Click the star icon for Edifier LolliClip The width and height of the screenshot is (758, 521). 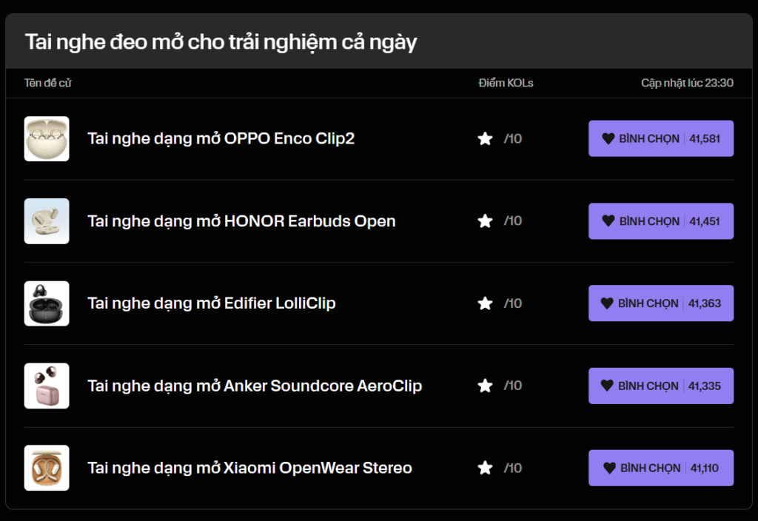pos(485,303)
